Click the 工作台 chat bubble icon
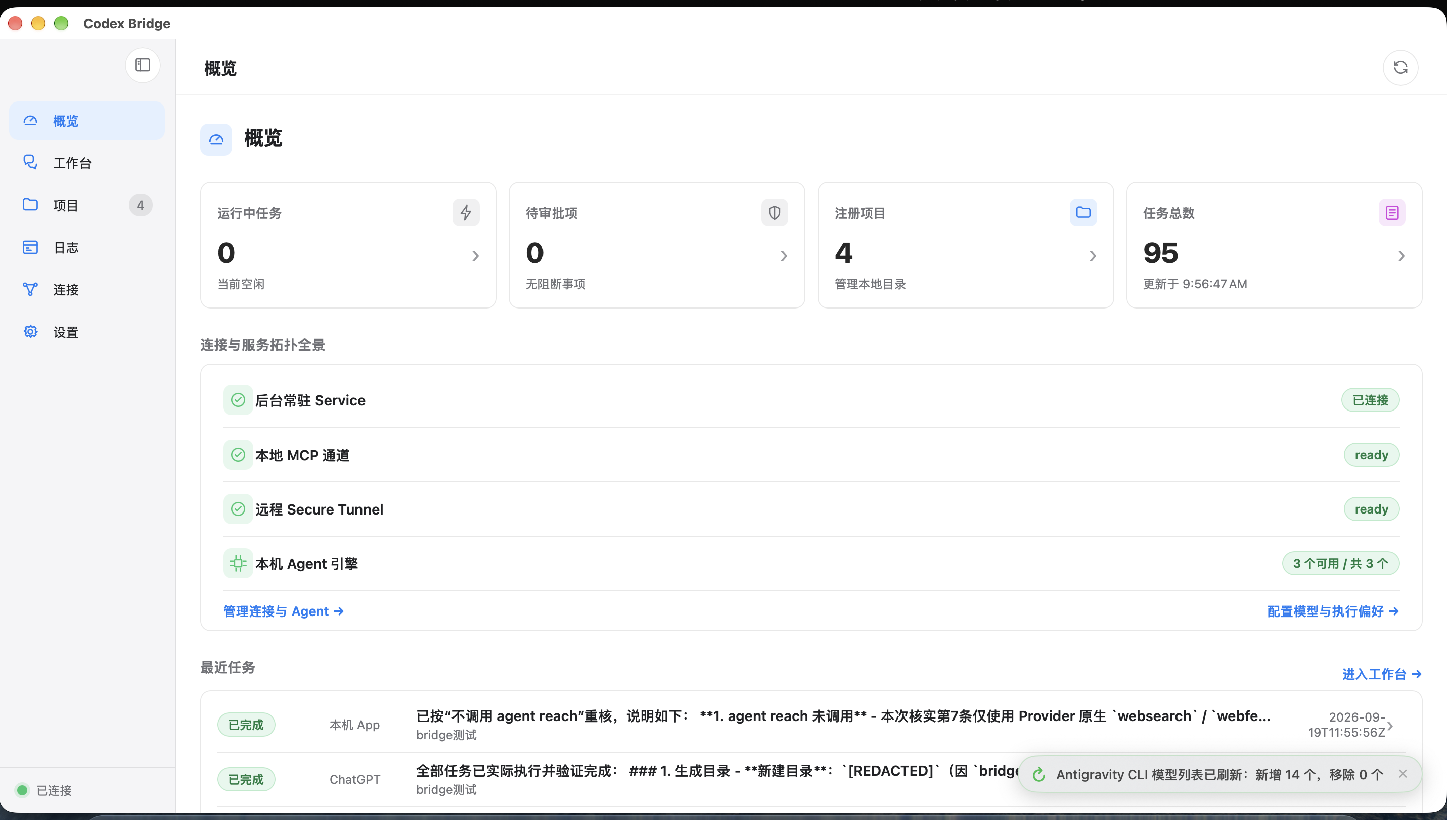This screenshot has width=1447, height=820. 30,162
